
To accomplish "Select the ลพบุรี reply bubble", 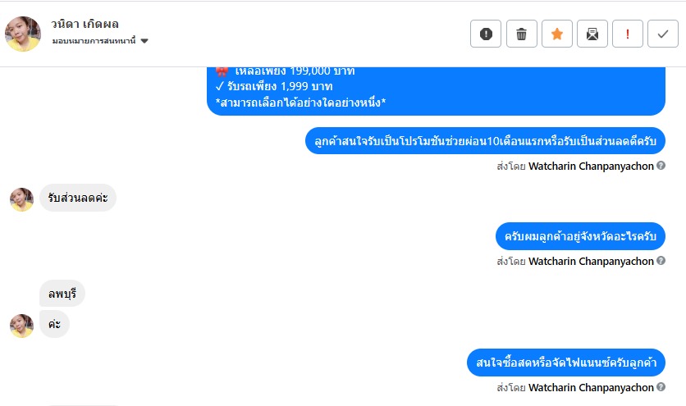I will (x=62, y=293).
